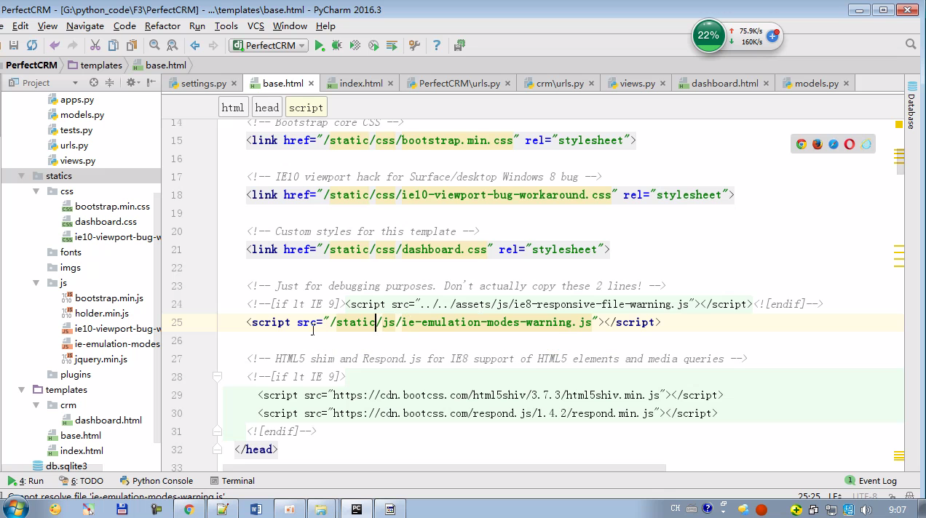926x518 pixels.
Task: Click the green Run button in toolbar
Action: pyautogui.click(x=319, y=45)
